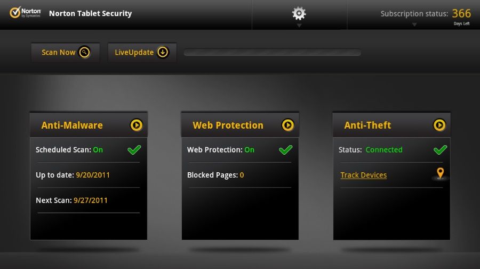This screenshot has height=269, width=480.
Task: Click the Norton checkmark logo
Action: (x=15, y=13)
